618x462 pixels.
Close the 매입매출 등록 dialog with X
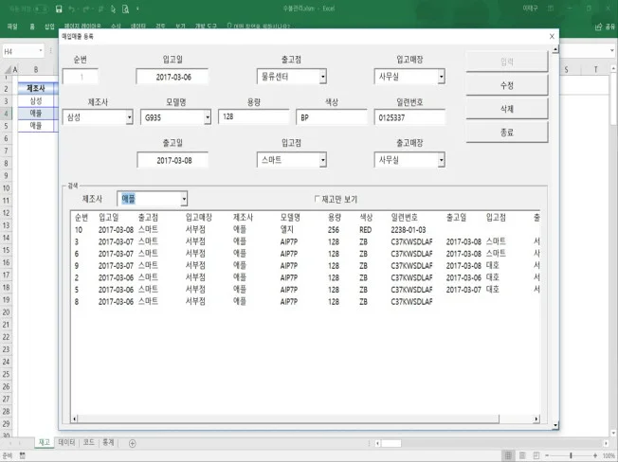552,36
